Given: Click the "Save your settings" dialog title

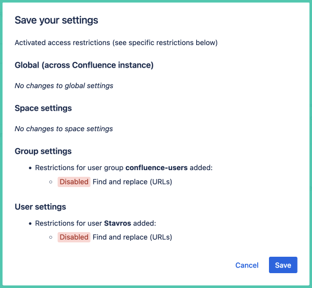Looking at the screenshot, I should (56, 20).
